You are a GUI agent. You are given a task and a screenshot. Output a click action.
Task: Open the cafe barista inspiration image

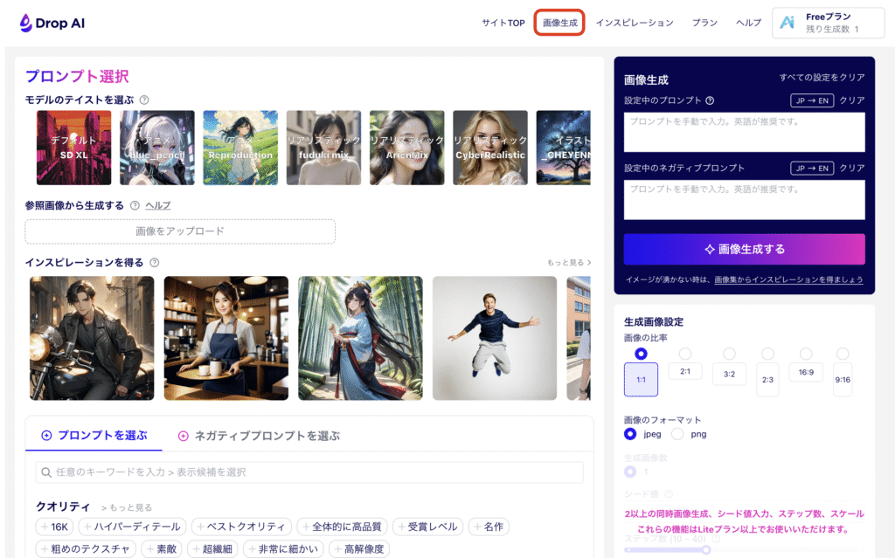226,338
